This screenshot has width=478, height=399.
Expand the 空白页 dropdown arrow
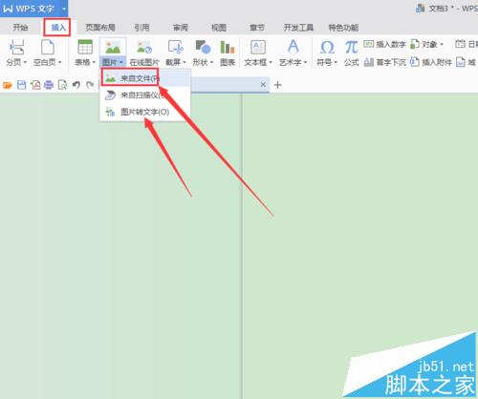(59, 62)
